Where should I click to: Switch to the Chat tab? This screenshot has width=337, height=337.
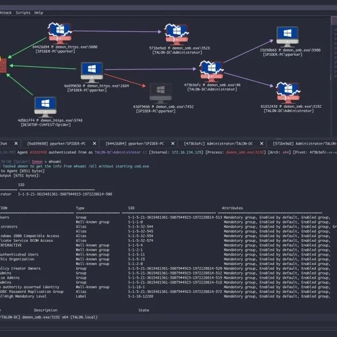[4, 144]
